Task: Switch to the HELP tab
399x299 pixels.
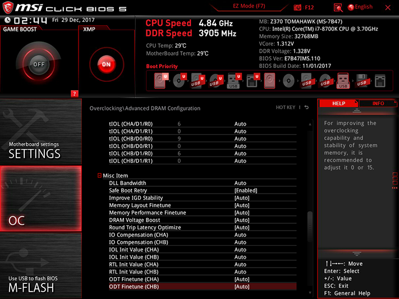Action: (x=339, y=103)
